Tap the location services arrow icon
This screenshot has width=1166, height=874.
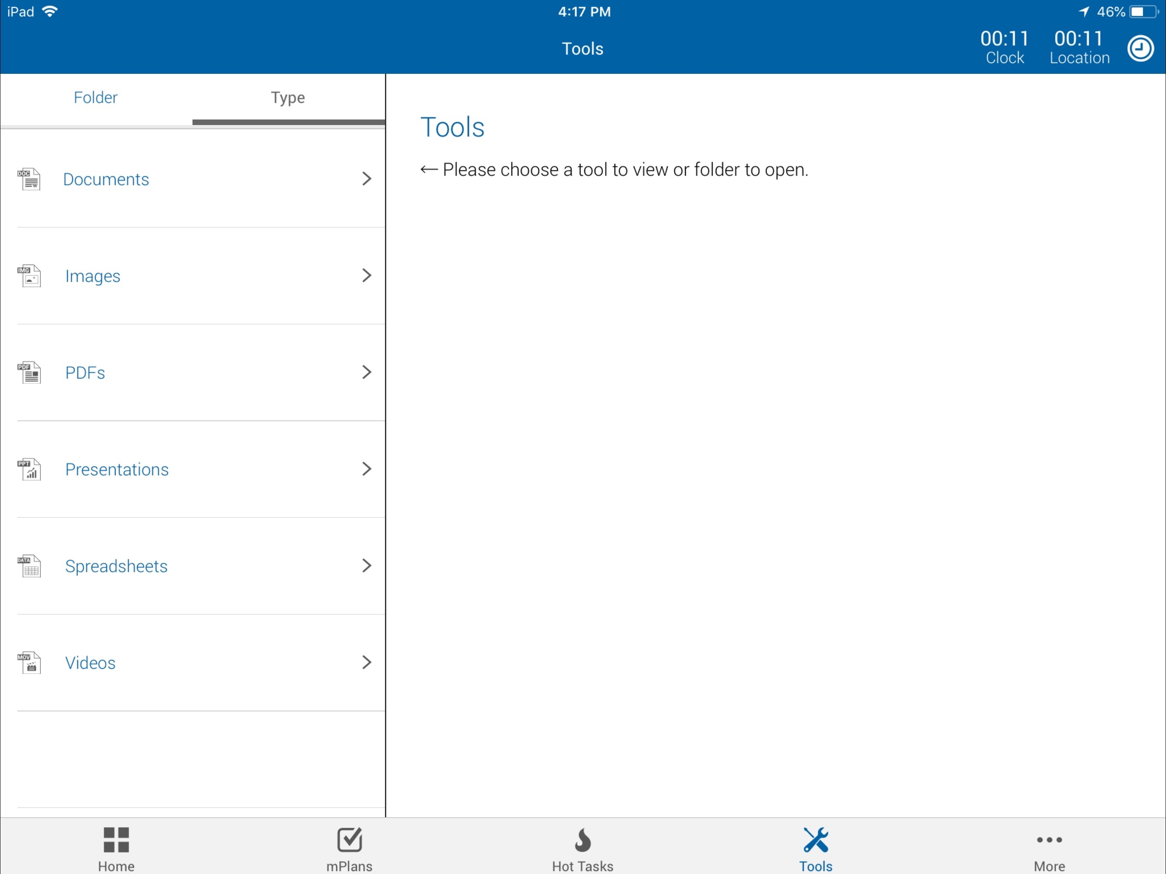pos(1084,11)
